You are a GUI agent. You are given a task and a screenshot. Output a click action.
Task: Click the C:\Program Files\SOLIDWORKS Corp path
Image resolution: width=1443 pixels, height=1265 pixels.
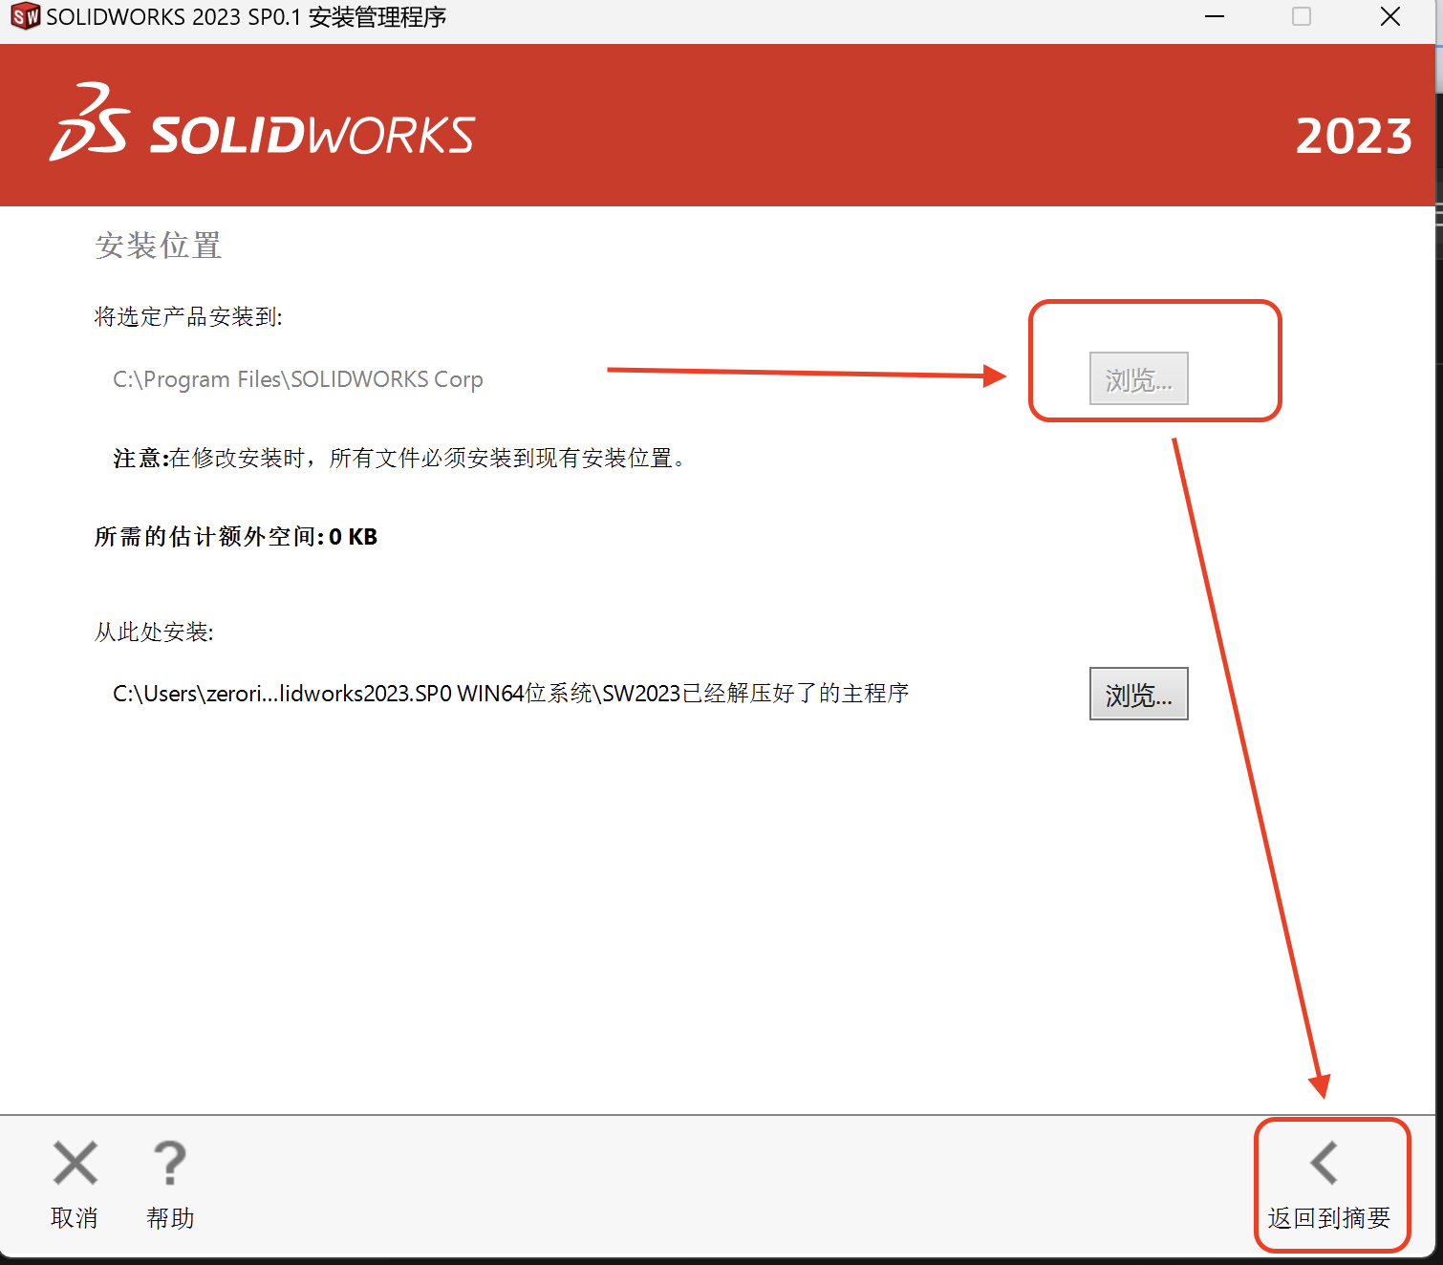298,380
